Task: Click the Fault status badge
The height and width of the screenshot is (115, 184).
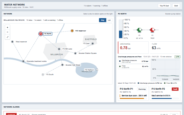Action: [175, 89]
